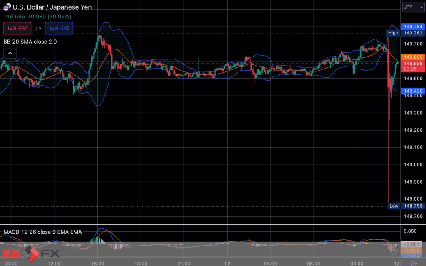Click the +0.080 (+0.05%) change value
The width and height of the screenshot is (426, 266).
click(x=49, y=17)
